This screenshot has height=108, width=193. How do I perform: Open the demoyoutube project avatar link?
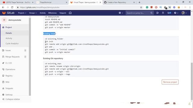pyautogui.click(x=4, y=20)
